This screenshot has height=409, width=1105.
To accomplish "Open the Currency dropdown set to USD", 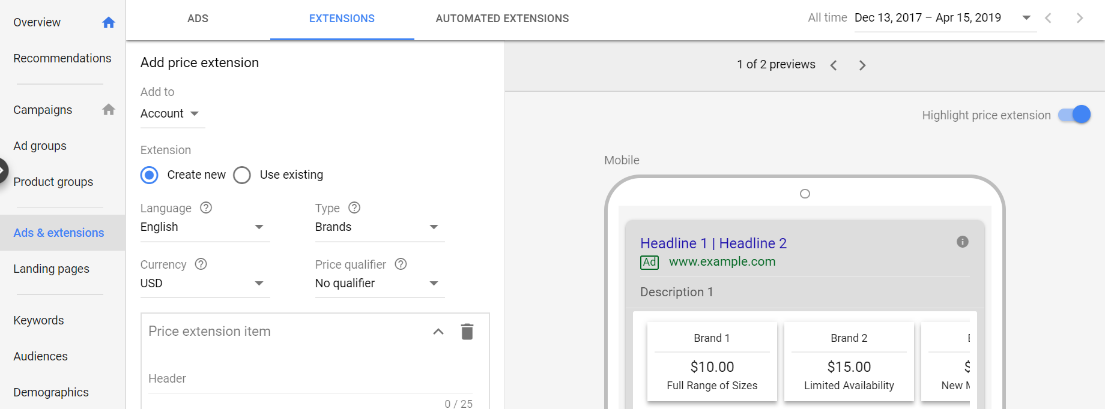I will [x=205, y=284].
